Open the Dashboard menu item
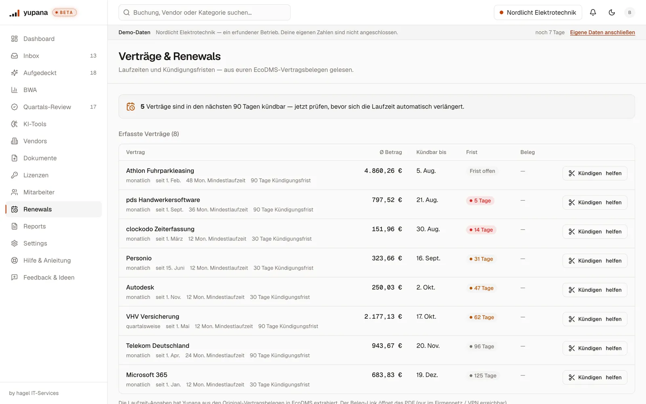 [x=54, y=39]
